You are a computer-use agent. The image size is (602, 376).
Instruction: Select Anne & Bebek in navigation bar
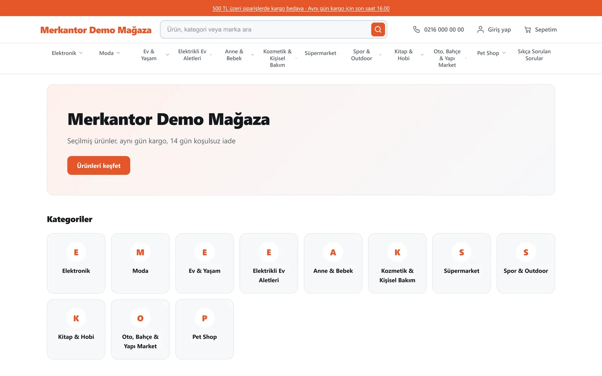click(x=234, y=55)
